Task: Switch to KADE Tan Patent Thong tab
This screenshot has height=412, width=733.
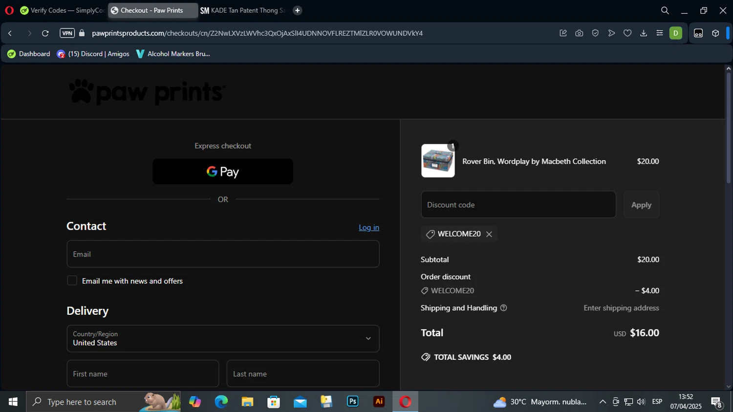Action: 243,10
